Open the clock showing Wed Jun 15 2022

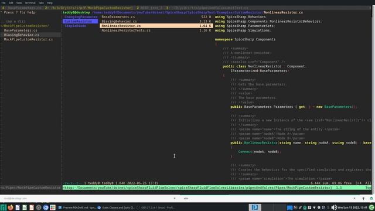click(x=352, y=207)
